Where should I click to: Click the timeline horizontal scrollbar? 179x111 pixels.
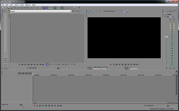point(101,103)
